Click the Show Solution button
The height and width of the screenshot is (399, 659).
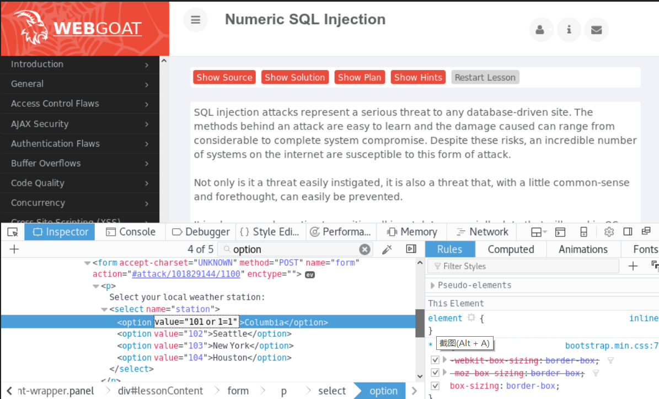[x=295, y=77]
